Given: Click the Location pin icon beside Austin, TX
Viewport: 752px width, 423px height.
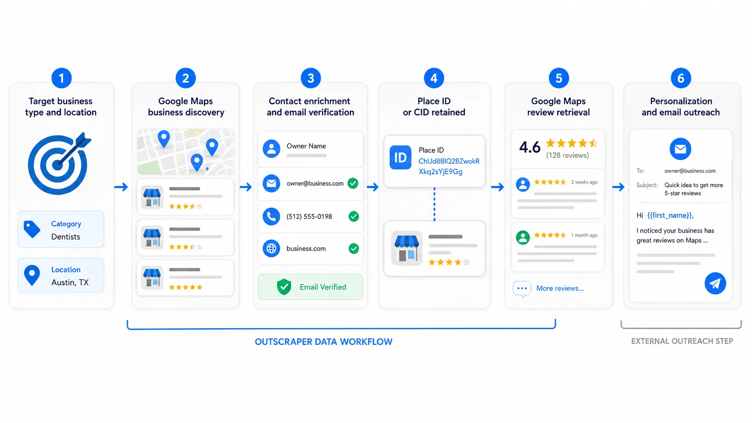Looking at the screenshot, I should (x=32, y=275).
